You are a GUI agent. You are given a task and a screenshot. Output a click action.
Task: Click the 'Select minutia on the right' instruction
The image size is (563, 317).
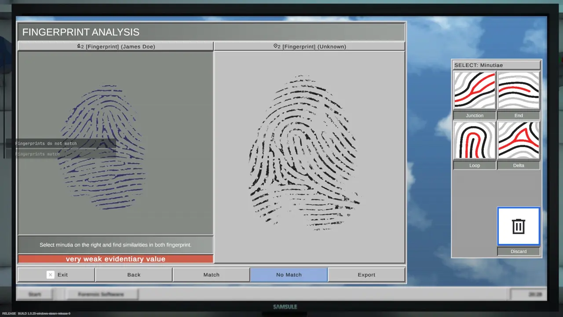pyautogui.click(x=116, y=245)
